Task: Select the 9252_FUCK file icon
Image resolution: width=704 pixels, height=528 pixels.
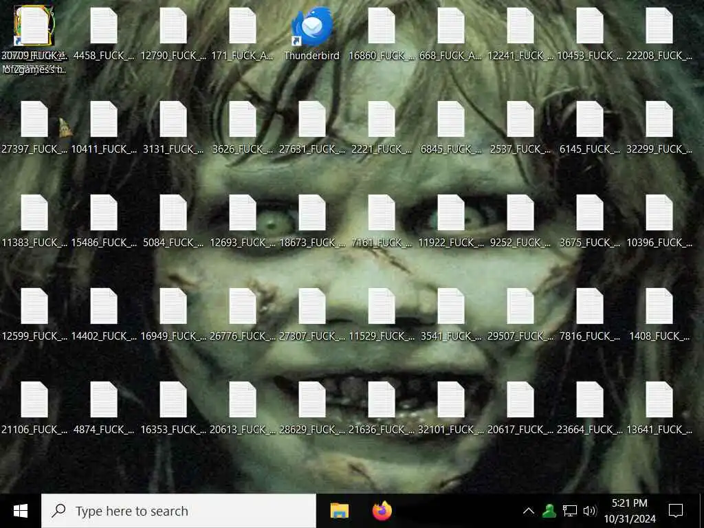Action: (x=520, y=213)
